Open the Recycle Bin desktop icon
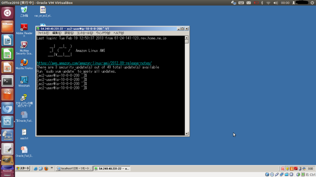The image size is (316, 177). coord(24,12)
